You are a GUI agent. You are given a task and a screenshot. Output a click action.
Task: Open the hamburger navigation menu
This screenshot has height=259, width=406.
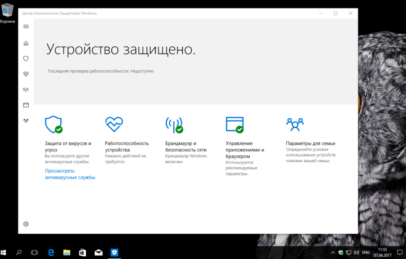tap(26, 26)
